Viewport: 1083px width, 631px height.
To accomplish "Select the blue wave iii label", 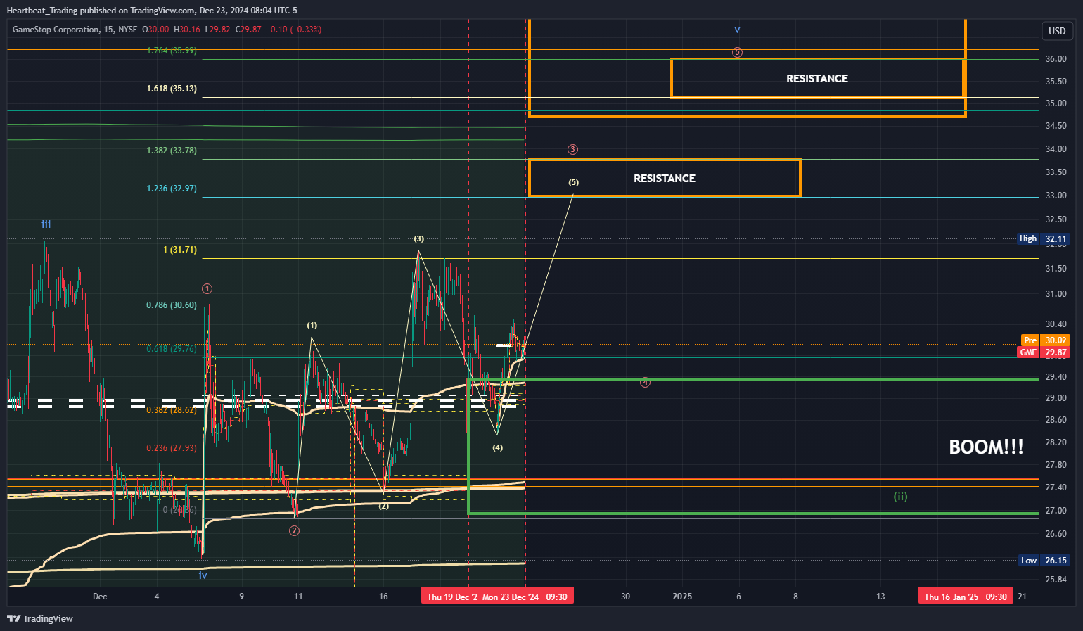I will (x=46, y=224).
